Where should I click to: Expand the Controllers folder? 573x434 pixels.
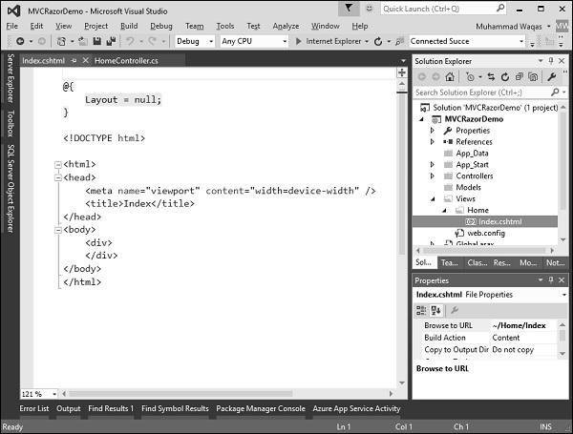pos(433,176)
